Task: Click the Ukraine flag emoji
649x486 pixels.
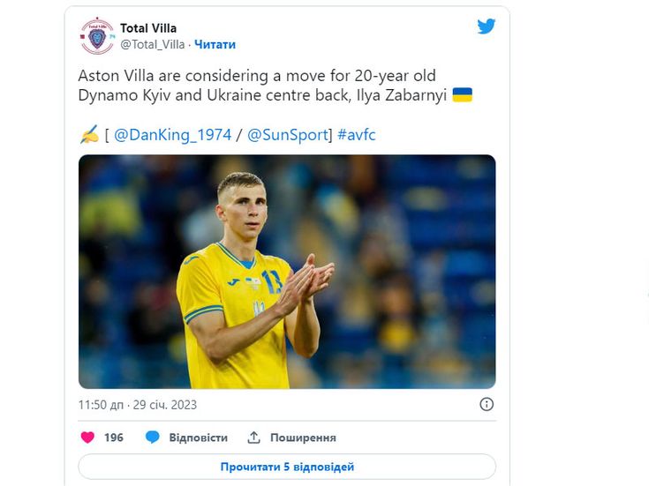Action: 463,94
